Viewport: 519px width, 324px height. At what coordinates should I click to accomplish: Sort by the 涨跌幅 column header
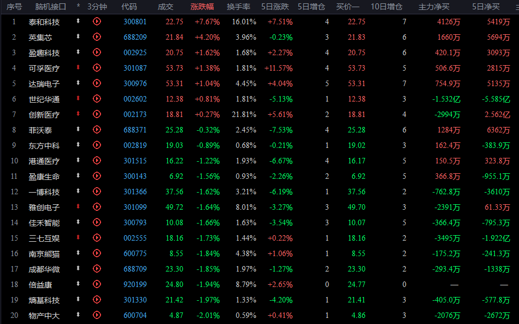coord(202,7)
